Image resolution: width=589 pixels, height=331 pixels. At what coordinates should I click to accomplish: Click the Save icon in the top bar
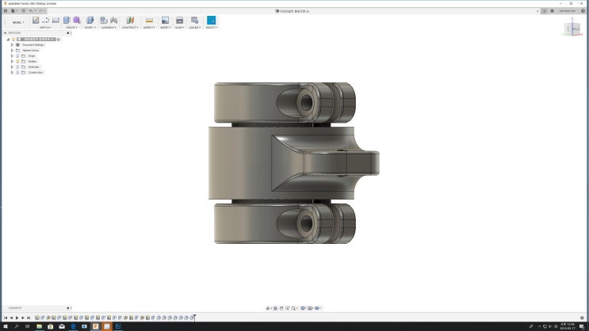(x=24, y=11)
